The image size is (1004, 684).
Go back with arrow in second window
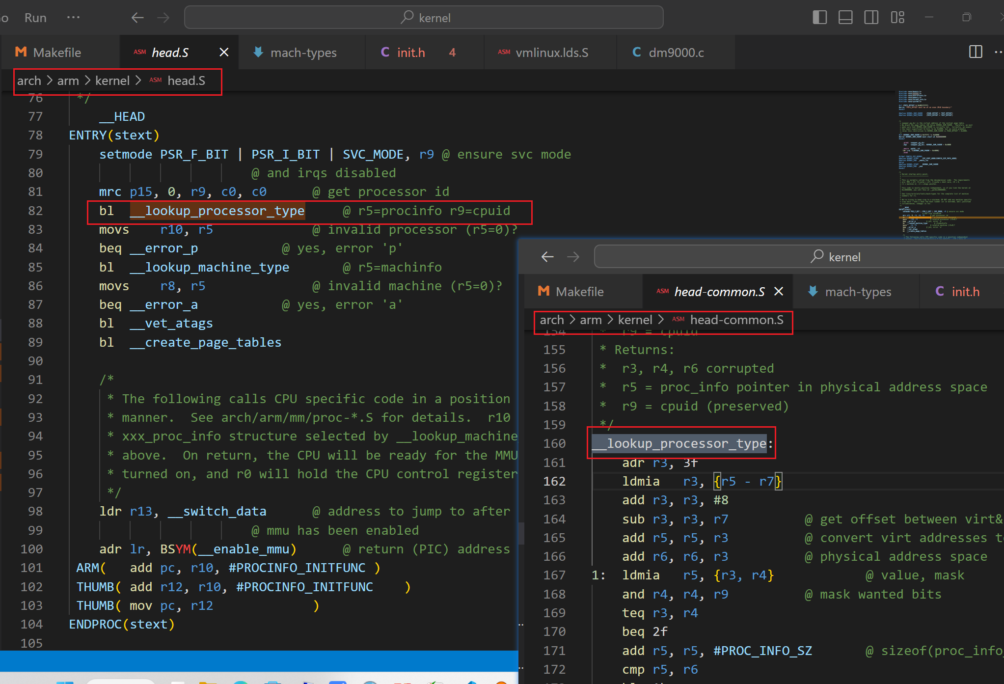click(x=547, y=256)
